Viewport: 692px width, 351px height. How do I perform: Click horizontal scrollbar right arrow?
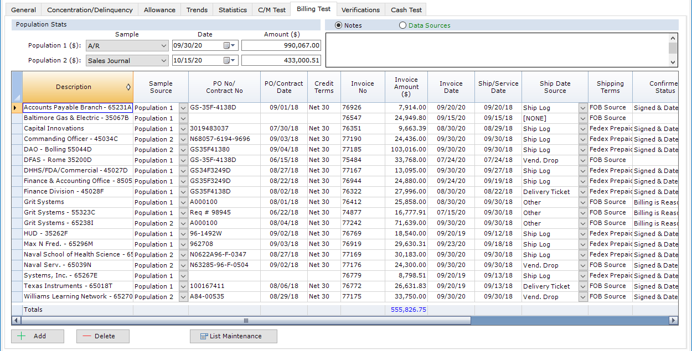coord(673,321)
